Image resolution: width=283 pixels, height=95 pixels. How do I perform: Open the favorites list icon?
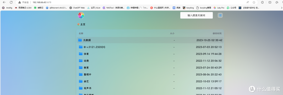point(277,2)
